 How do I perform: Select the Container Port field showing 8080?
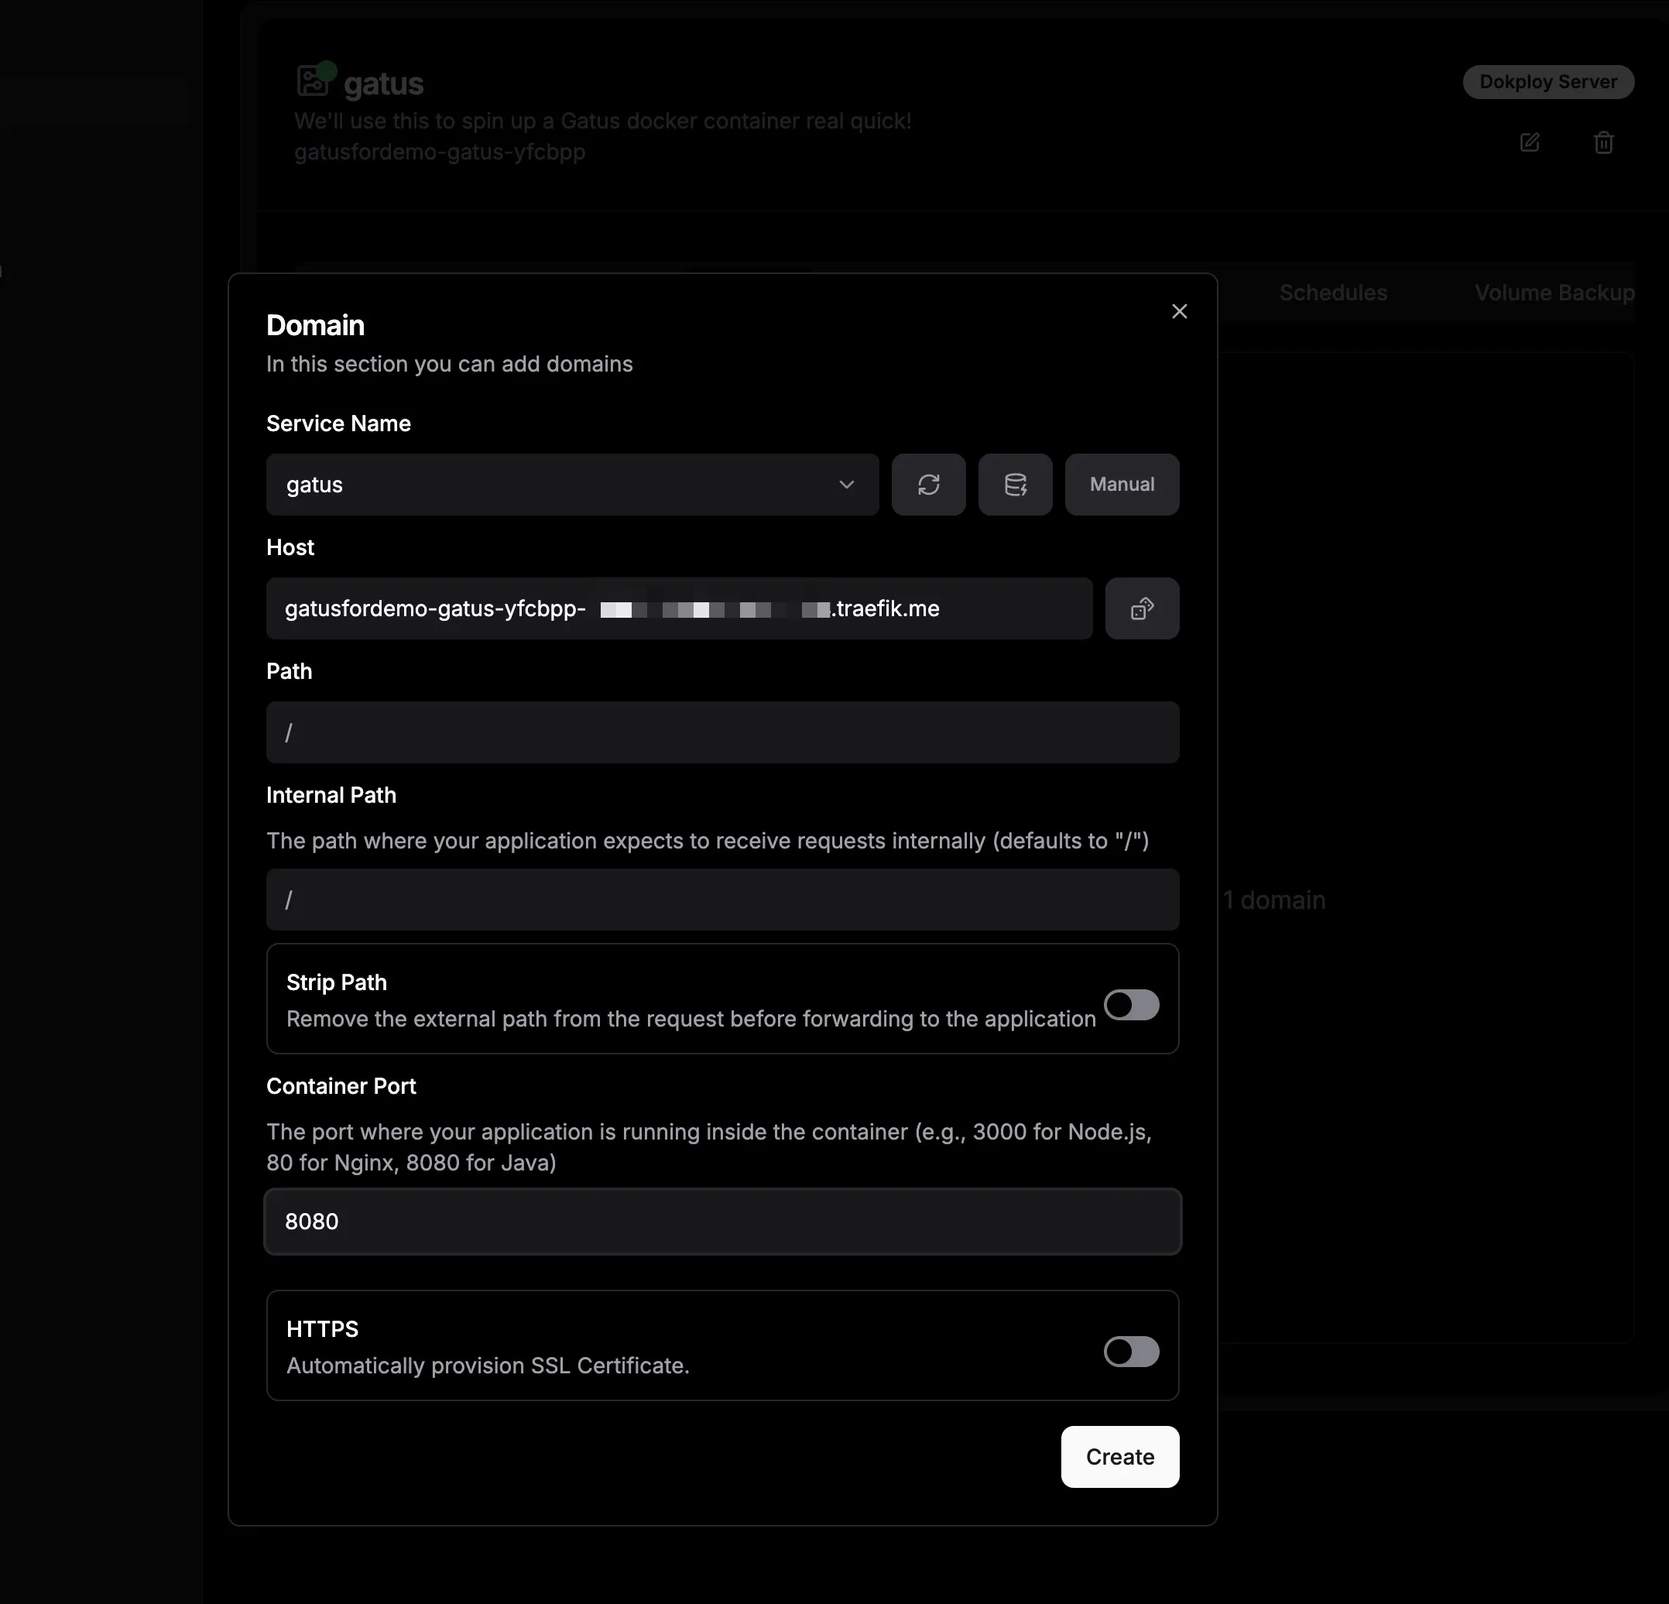coord(722,1221)
